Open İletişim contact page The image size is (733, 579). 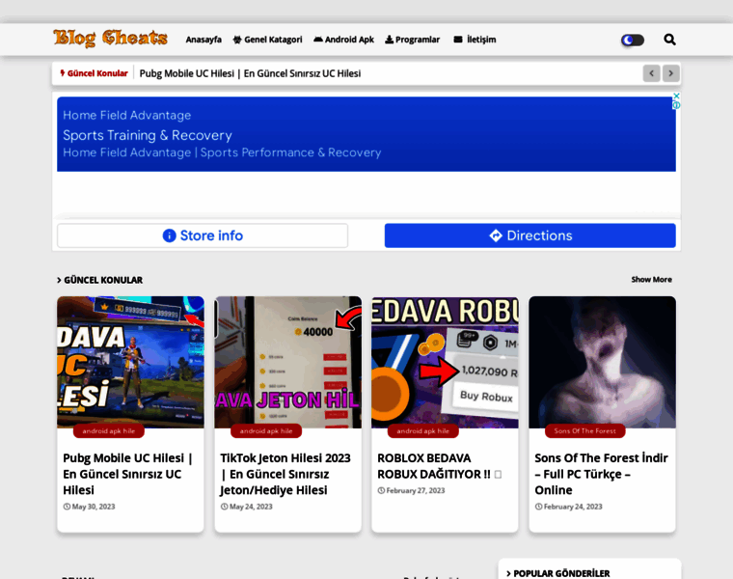pos(475,40)
